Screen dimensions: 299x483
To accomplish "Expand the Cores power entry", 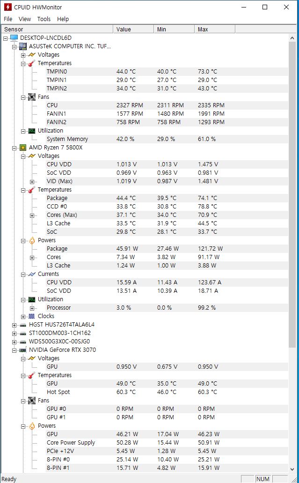I will pos(32,258).
